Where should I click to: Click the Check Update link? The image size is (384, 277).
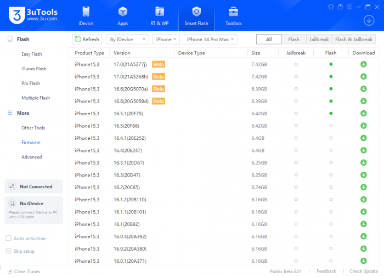363,271
